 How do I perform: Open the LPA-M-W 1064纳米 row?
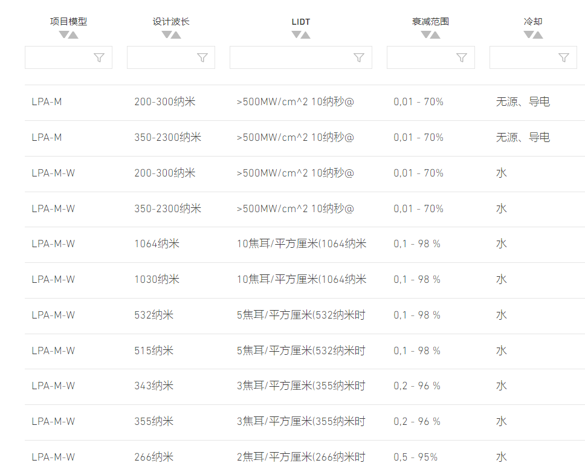[305, 244]
